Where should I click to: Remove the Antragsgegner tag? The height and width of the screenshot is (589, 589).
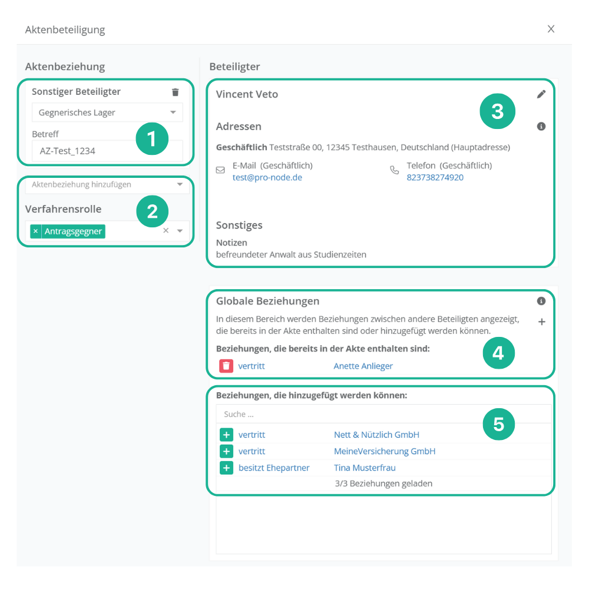pos(36,231)
